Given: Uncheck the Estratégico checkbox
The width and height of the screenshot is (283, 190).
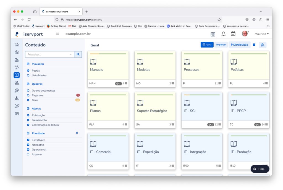Looking at the screenshot, I should tap(28, 140).
